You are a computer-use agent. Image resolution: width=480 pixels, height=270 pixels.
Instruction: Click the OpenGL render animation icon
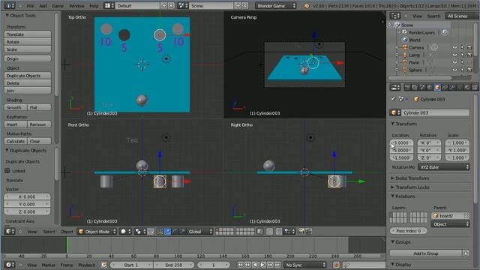308,232
